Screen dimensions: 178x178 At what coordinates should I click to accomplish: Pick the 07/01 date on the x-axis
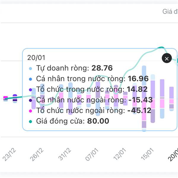pyautogui.click(x=92, y=155)
